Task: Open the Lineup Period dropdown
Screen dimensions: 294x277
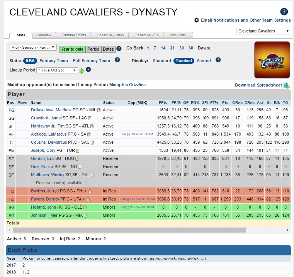Action: (x=57, y=70)
